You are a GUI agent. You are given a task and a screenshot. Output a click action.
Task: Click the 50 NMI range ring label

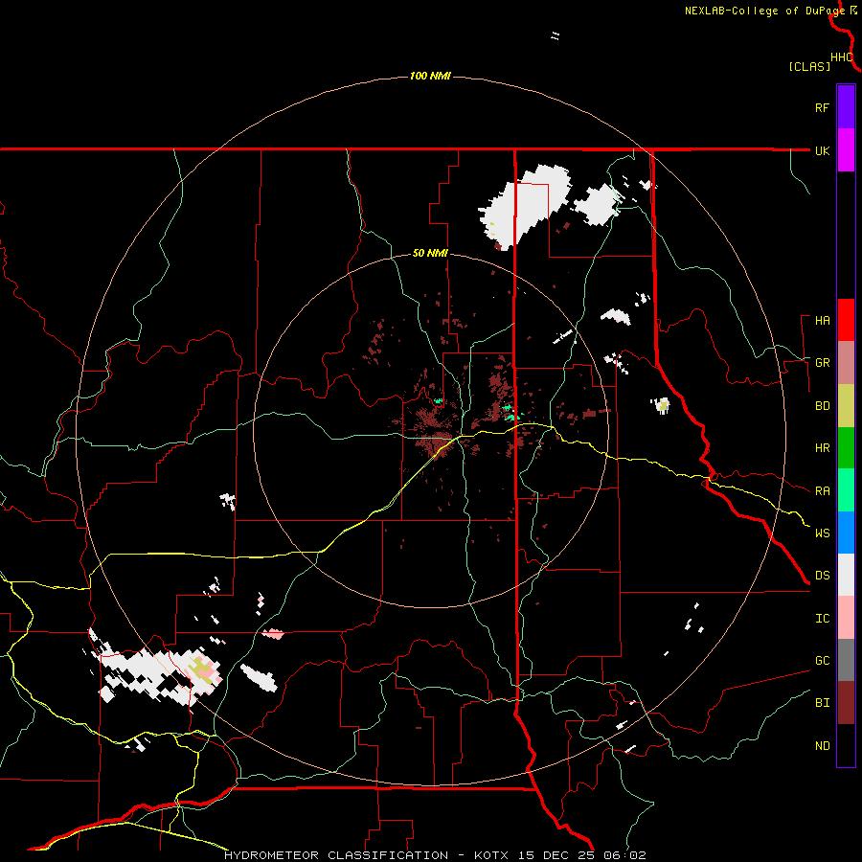pos(430,253)
